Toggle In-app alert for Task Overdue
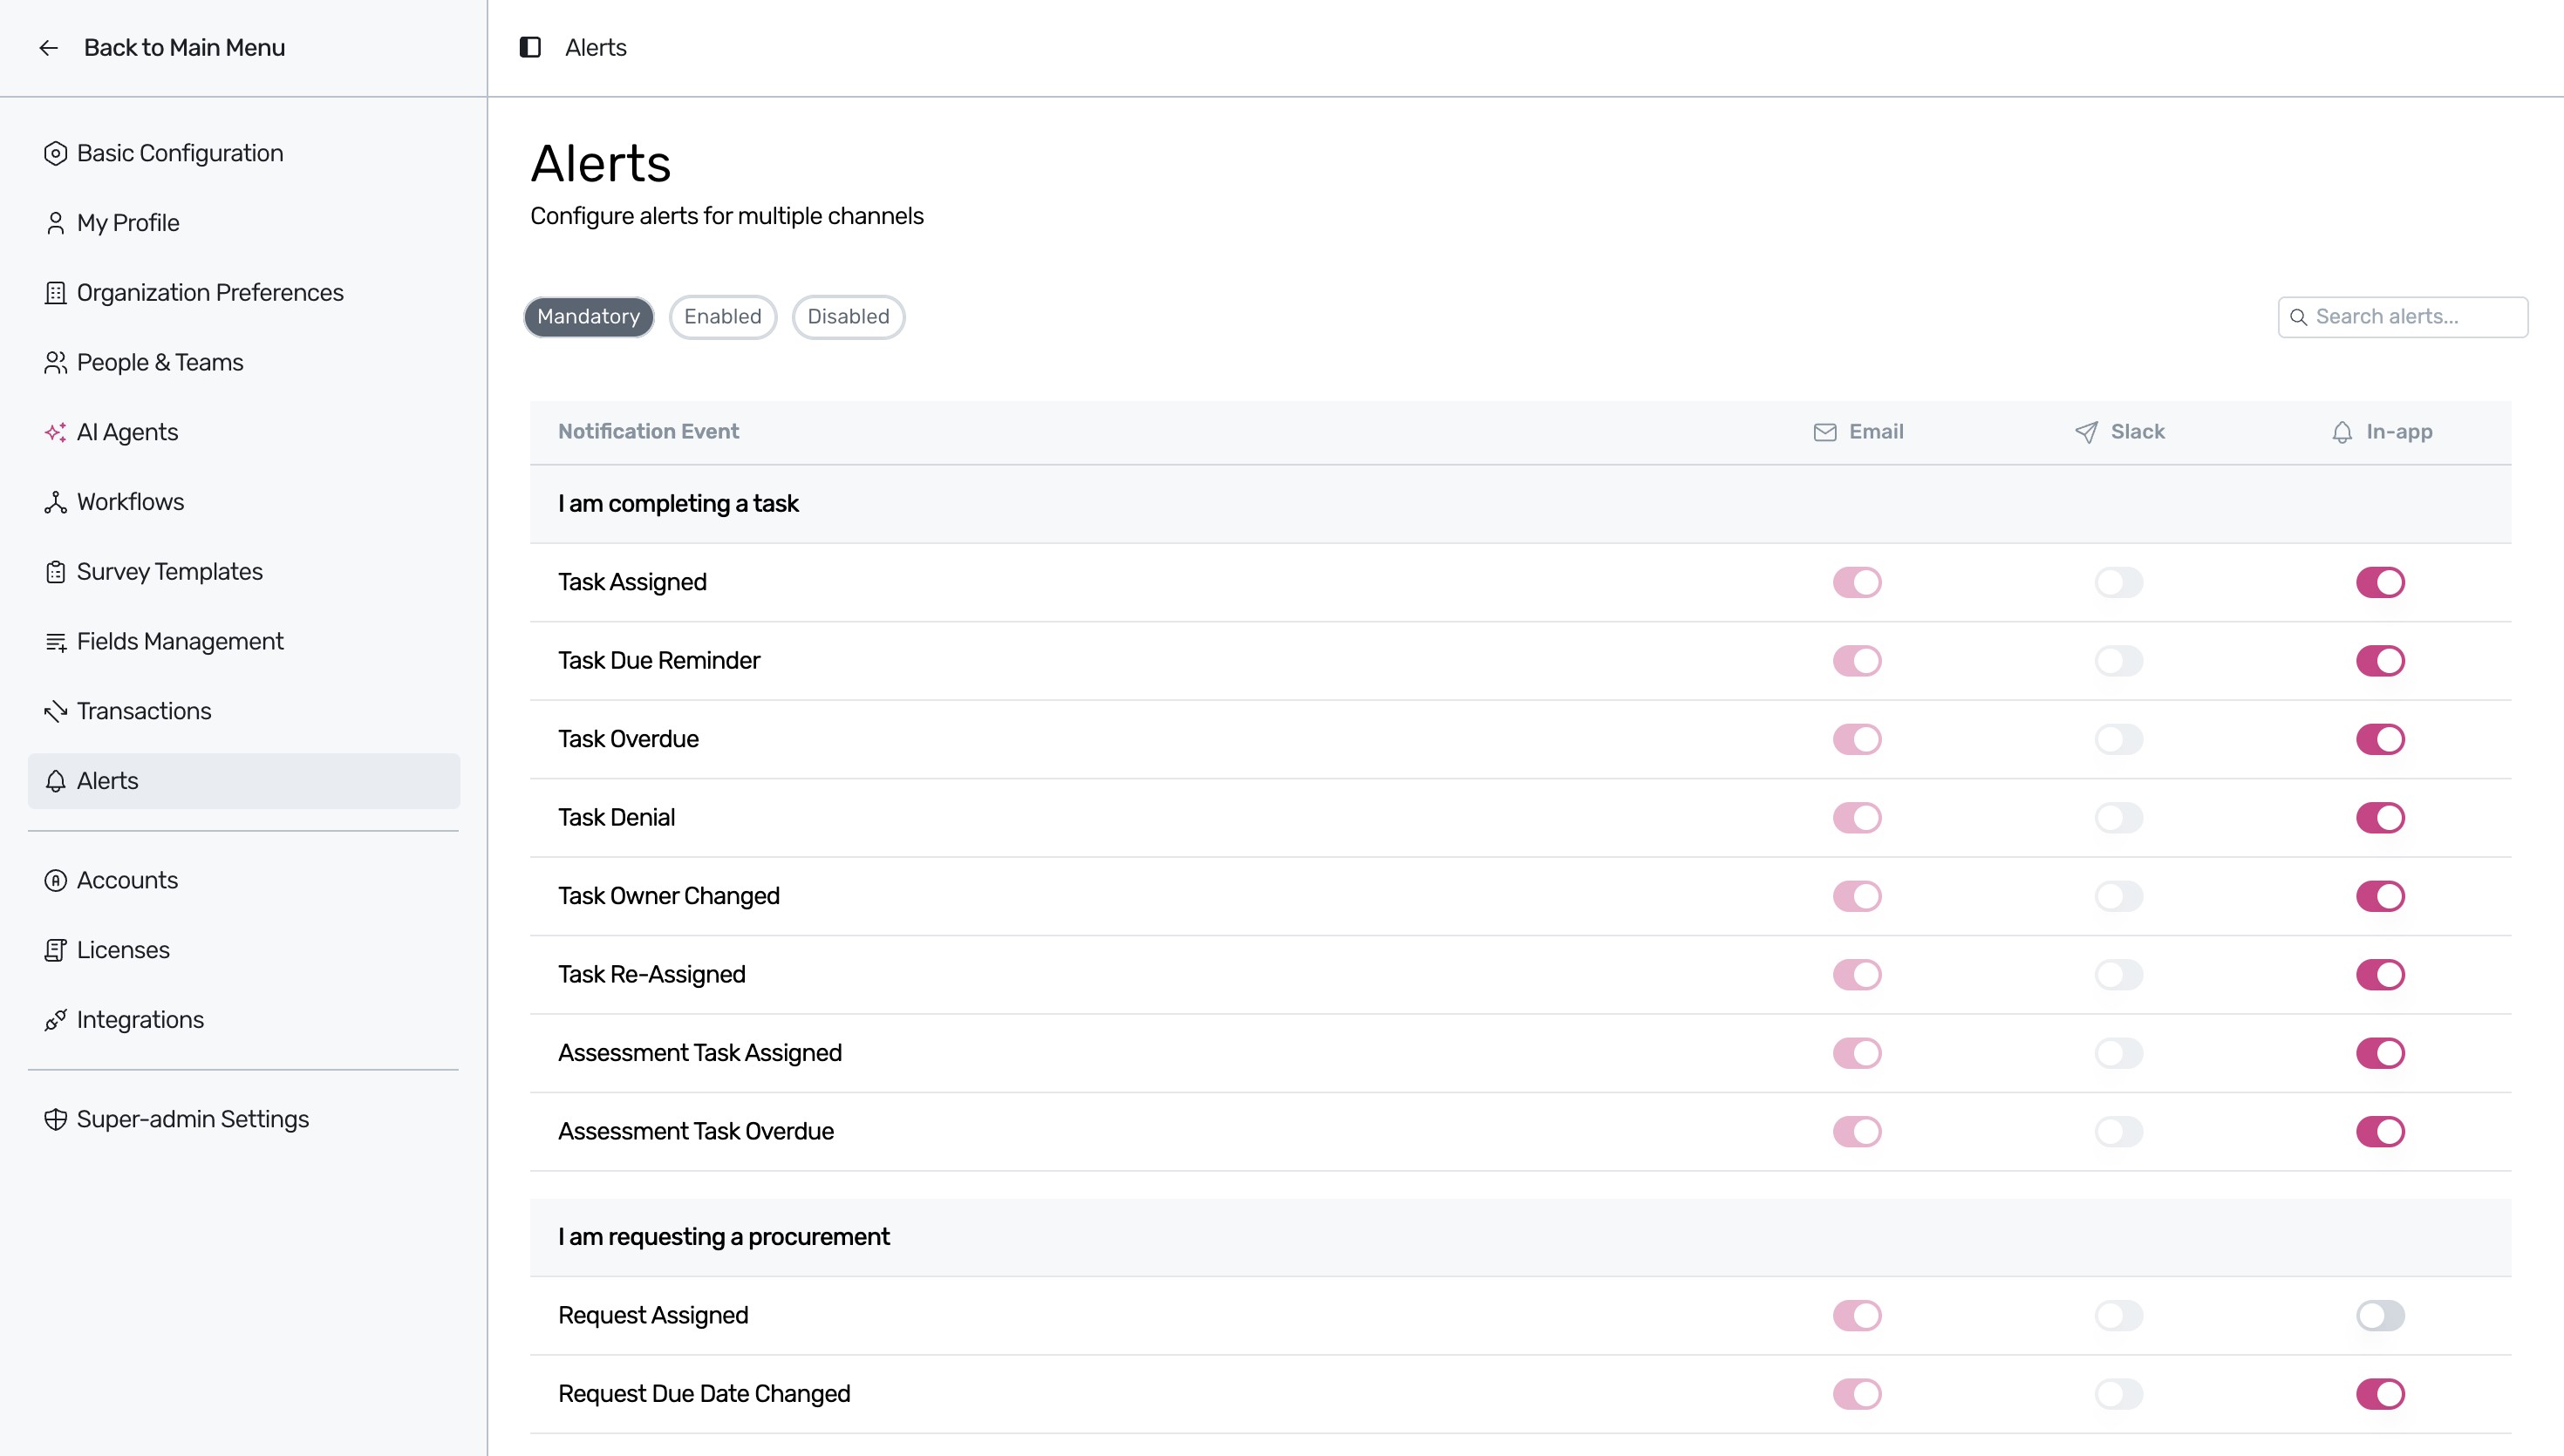2564x1456 pixels. [x=2380, y=739]
